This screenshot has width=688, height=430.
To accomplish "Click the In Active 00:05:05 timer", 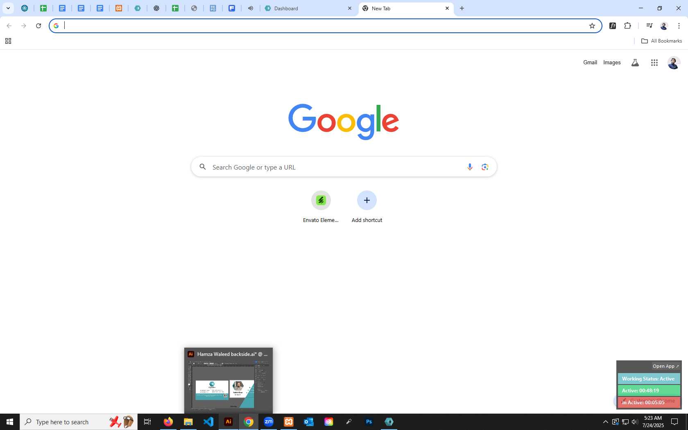I will click(649, 403).
